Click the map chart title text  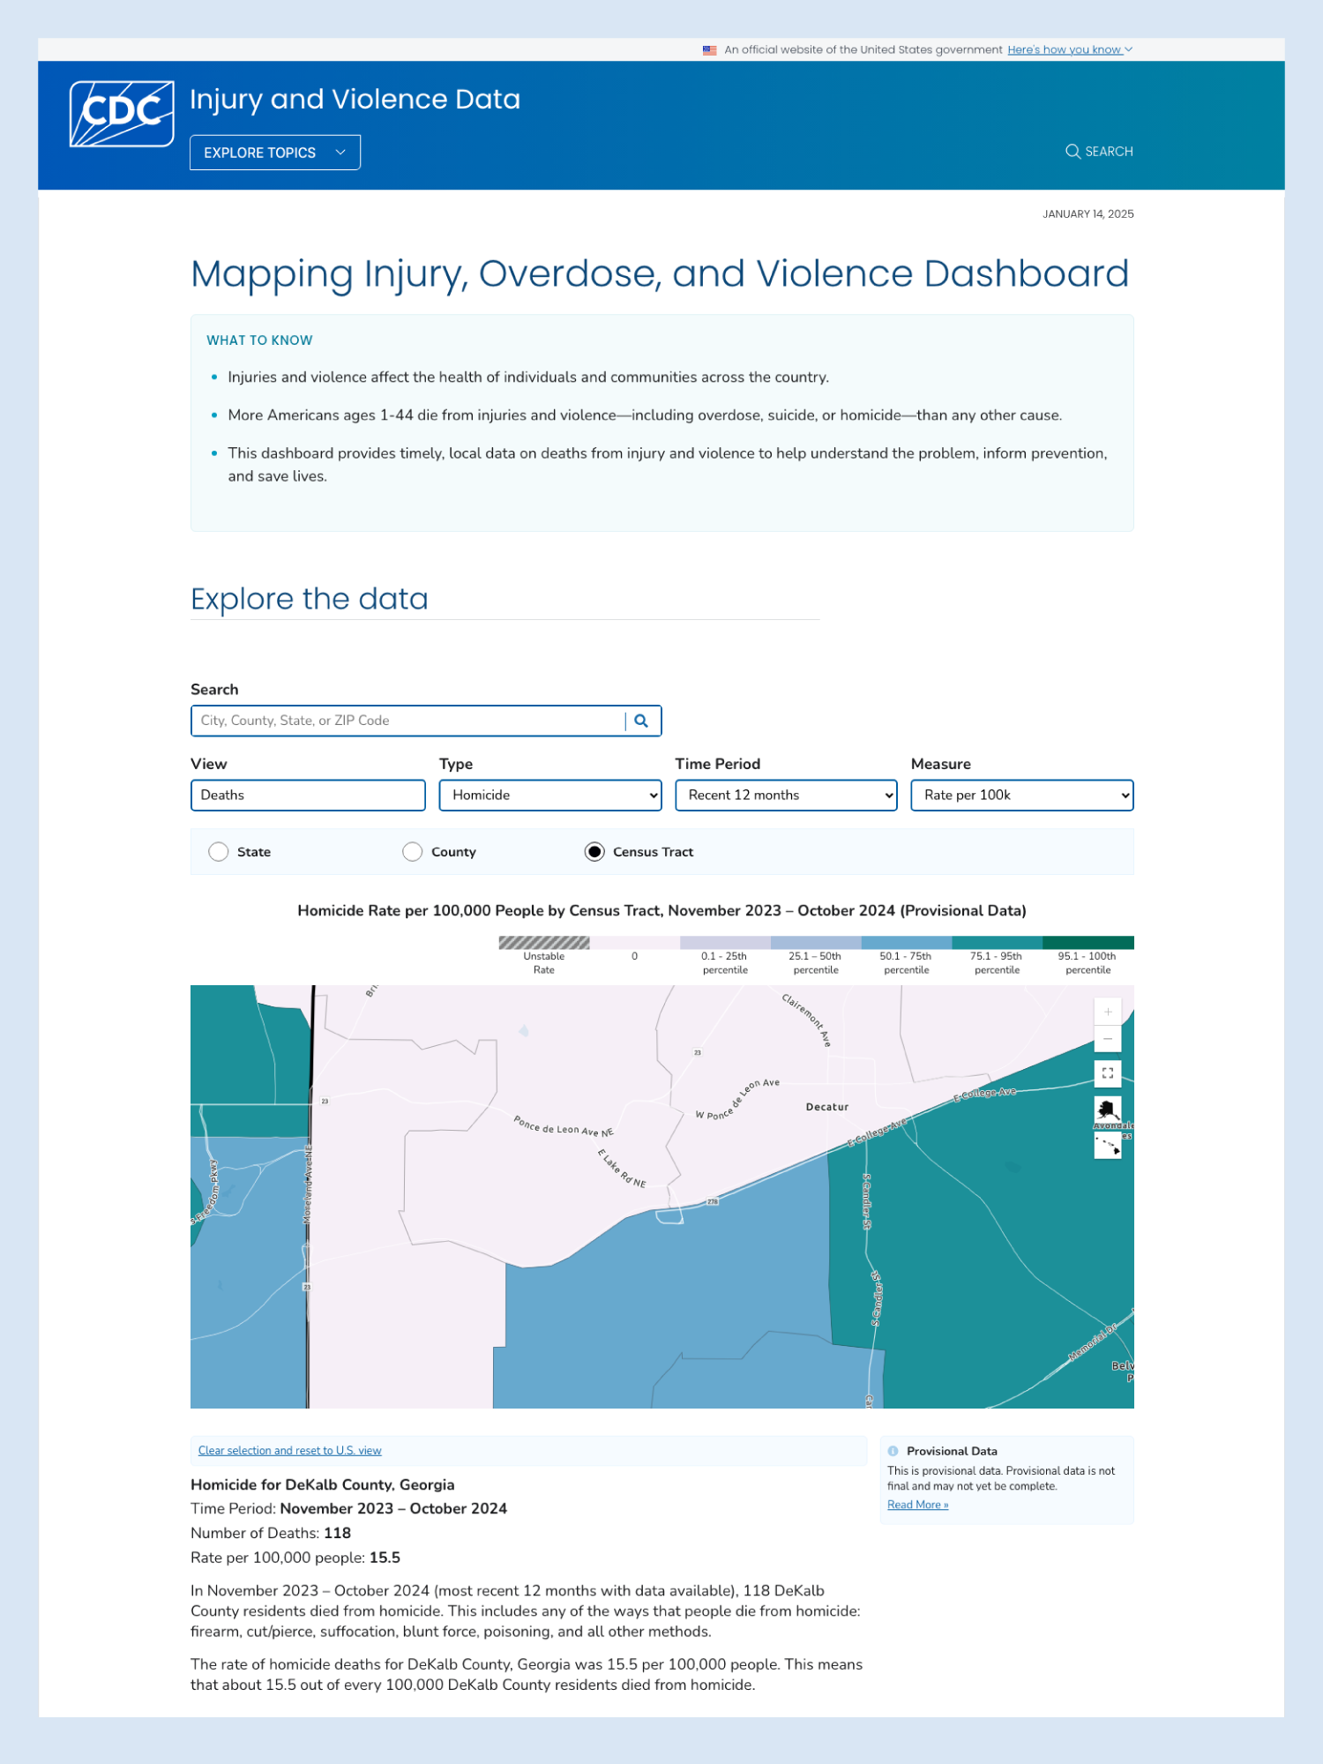pos(661,911)
